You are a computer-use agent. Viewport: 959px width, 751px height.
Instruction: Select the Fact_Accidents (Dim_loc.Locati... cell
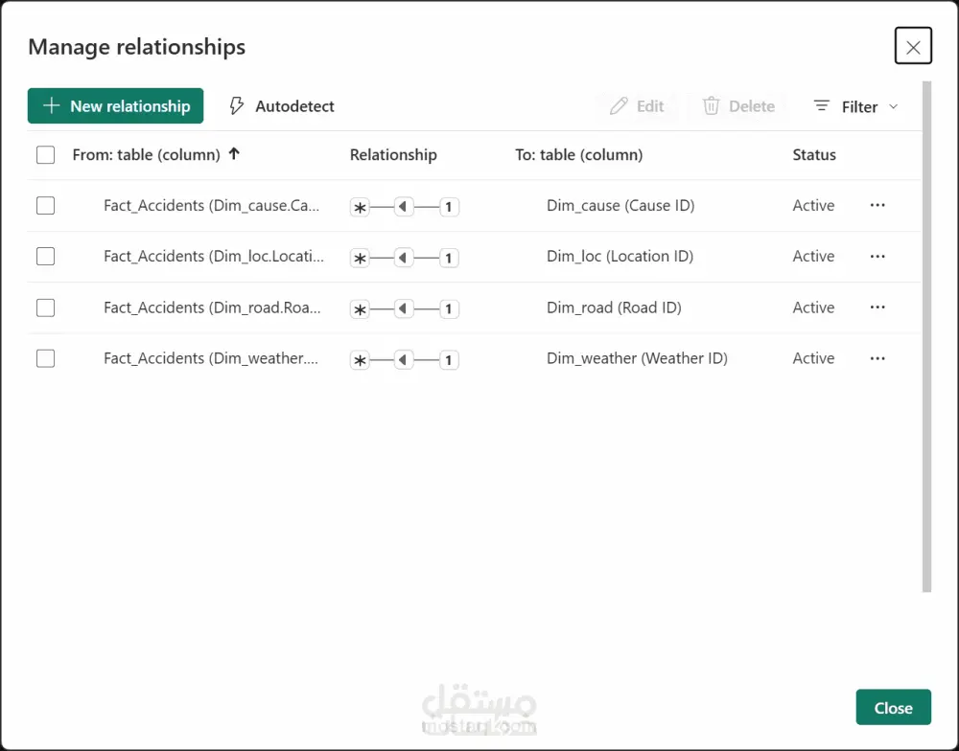214,256
